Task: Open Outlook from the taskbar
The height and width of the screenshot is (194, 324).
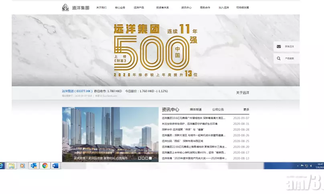Action: (33, 166)
